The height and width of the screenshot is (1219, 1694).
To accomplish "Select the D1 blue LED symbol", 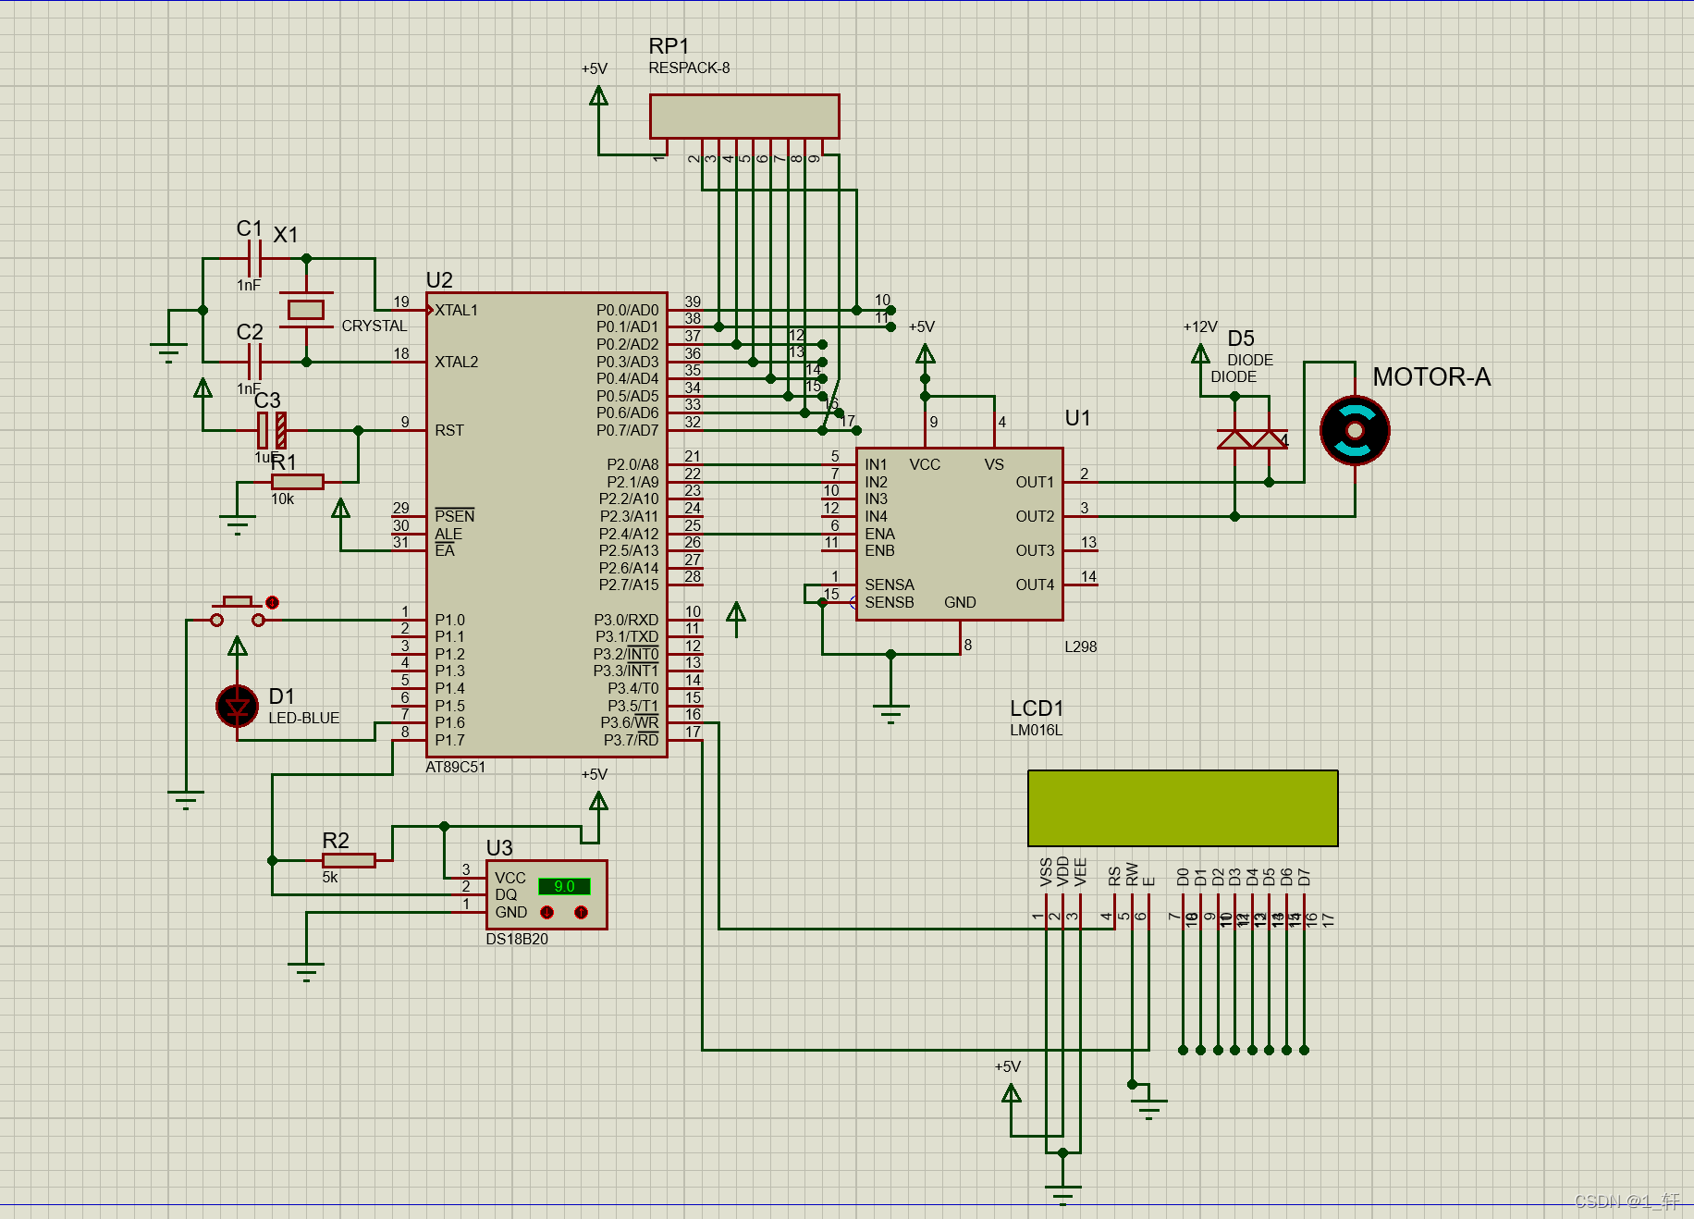I will click(237, 708).
